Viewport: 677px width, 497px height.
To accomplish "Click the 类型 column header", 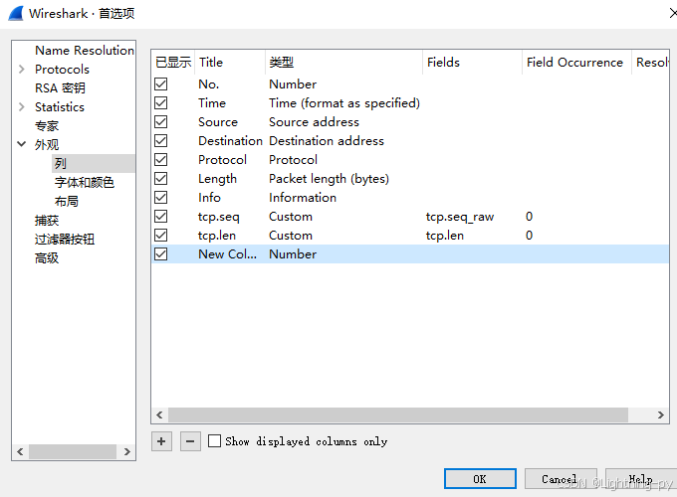I will 343,63.
